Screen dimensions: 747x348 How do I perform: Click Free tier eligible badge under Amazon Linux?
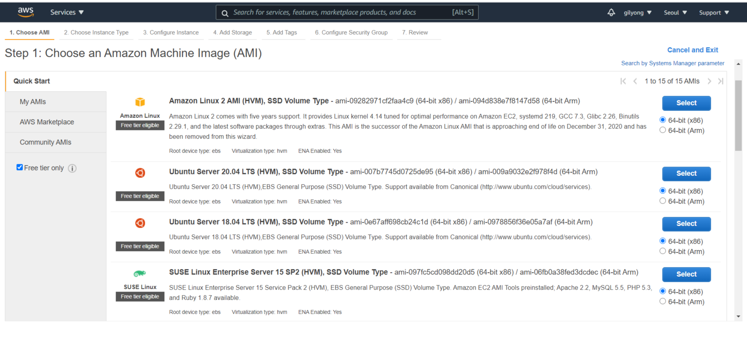click(x=140, y=125)
